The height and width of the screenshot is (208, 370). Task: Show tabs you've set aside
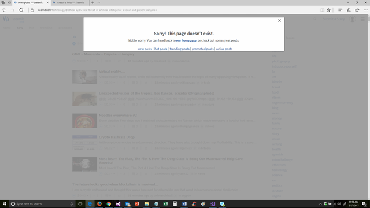coord(3,3)
